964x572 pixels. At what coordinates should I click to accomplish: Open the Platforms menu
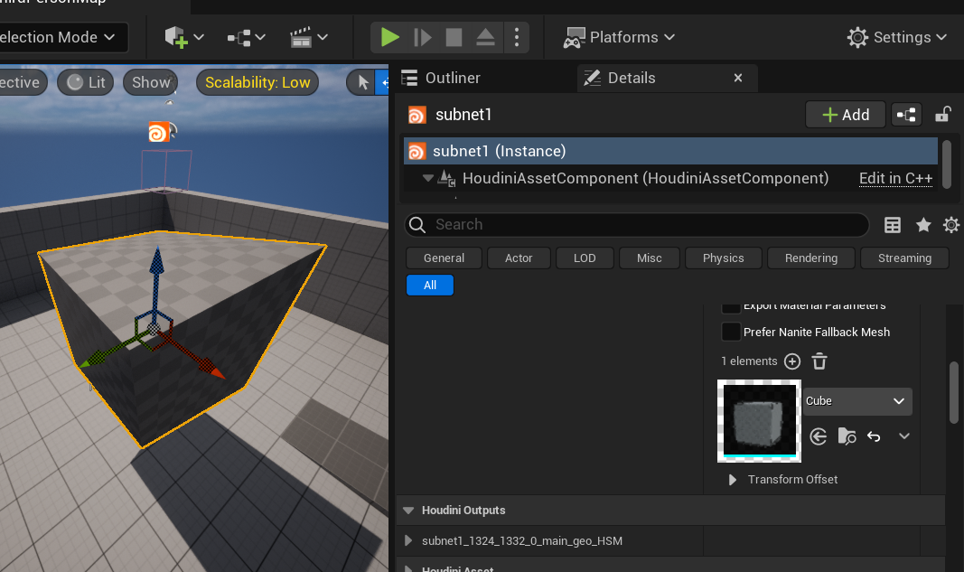pyautogui.click(x=619, y=38)
